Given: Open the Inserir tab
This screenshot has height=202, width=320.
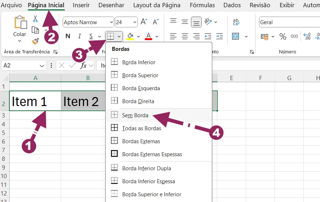Looking at the screenshot, I should coord(81,5).
